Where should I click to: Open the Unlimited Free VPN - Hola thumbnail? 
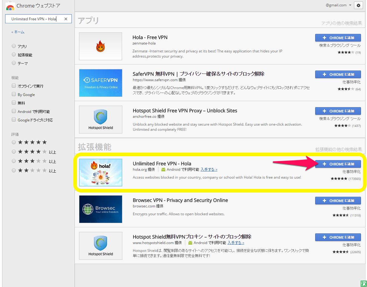click(101, 173)
